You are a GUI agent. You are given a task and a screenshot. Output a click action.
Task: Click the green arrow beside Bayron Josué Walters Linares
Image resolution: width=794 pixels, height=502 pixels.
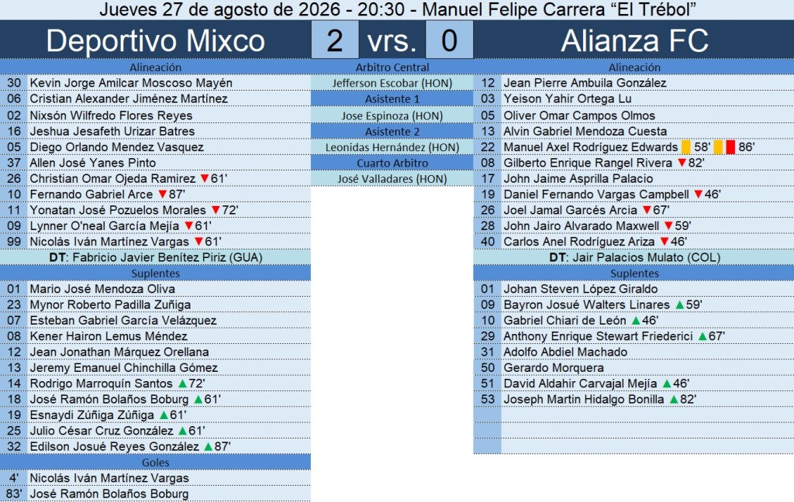pyautogui.click(x=679, y=304)
